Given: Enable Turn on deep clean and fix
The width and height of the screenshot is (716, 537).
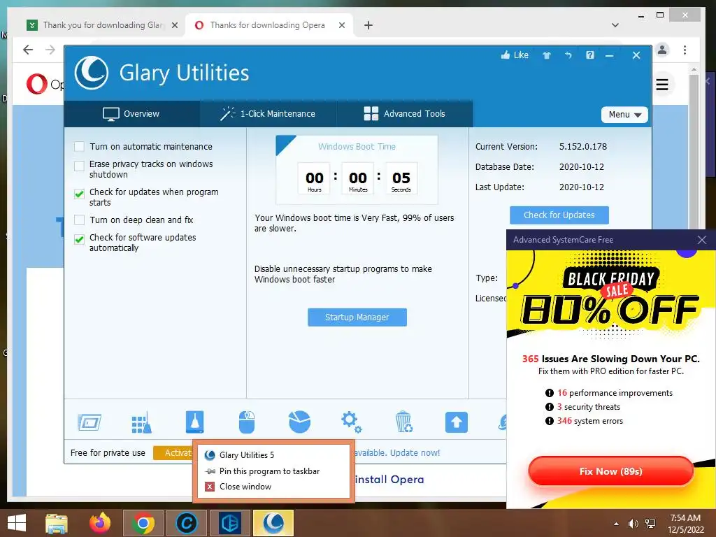Looking at the screenshot, I should pos(80,220).
